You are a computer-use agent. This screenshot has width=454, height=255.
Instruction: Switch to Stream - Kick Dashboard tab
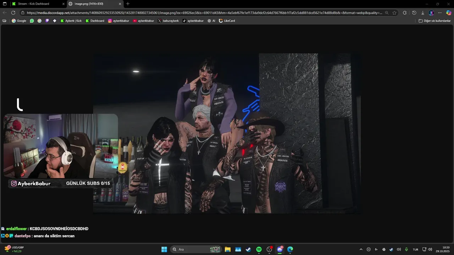point(38,4)
